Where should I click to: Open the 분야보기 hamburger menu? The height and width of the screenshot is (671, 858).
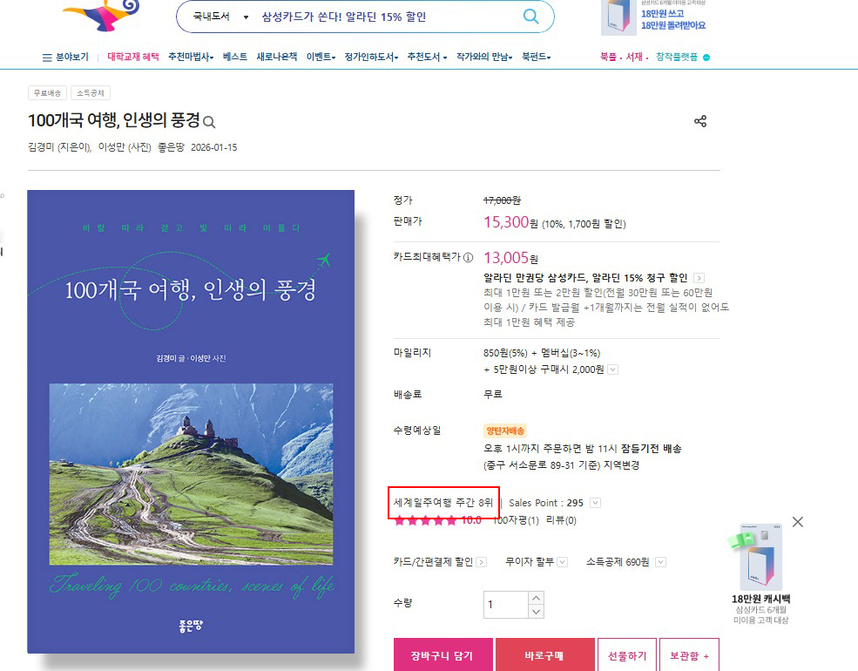[65, 57]
